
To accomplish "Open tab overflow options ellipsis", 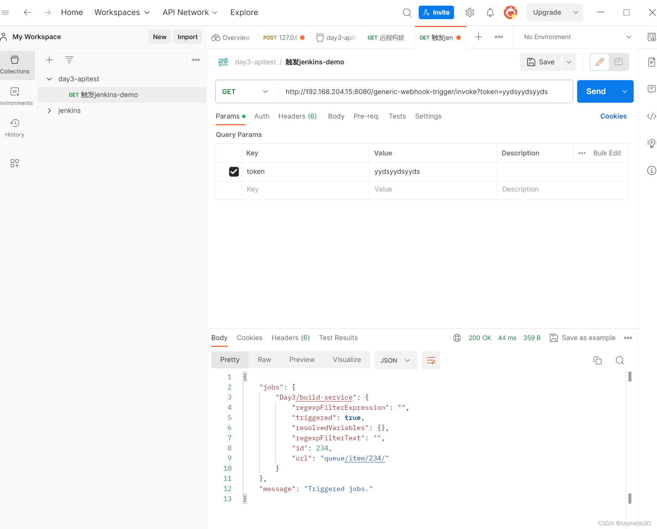I will [x=499, y=37].
